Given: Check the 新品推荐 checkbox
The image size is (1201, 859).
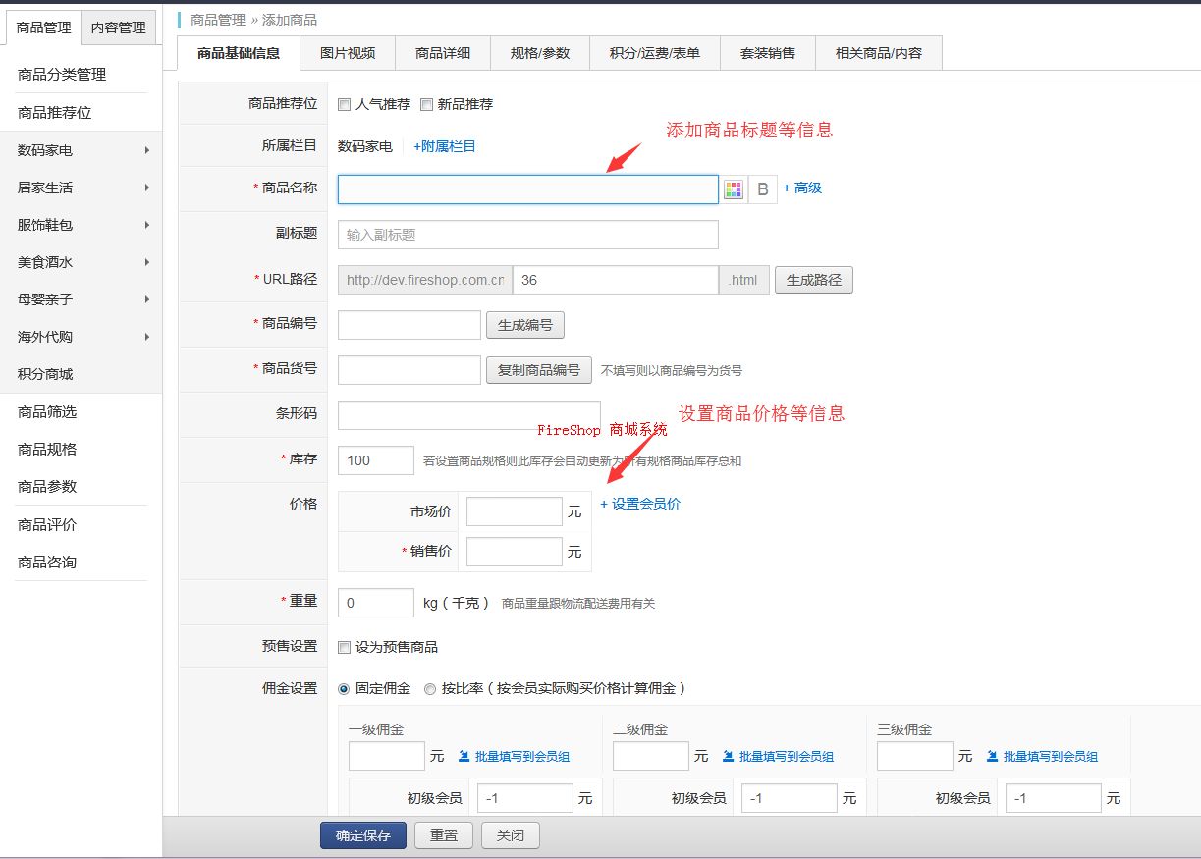Looking at the screenshot, I should [x=426, y=104].
